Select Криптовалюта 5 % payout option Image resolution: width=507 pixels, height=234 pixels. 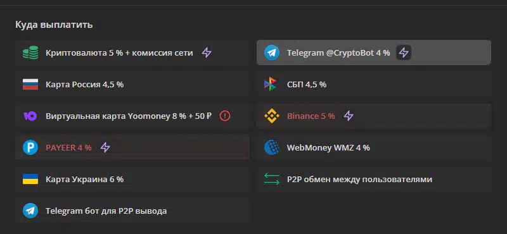132,53
